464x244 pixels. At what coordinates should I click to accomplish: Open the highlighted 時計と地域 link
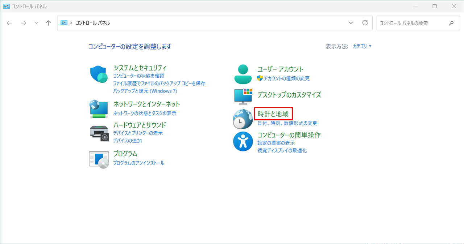(x=273, y=114)
